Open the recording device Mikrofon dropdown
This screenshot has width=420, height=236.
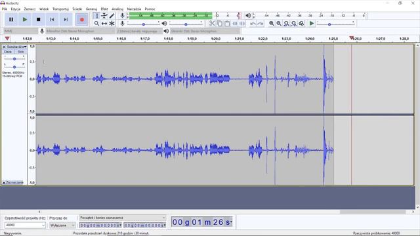pos(80,31)
